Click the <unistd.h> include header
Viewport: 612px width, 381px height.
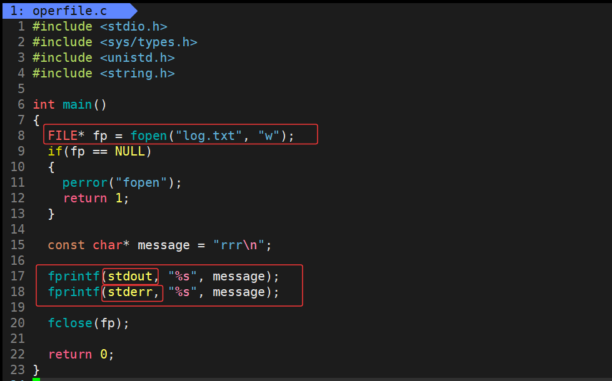click(137, 57)
